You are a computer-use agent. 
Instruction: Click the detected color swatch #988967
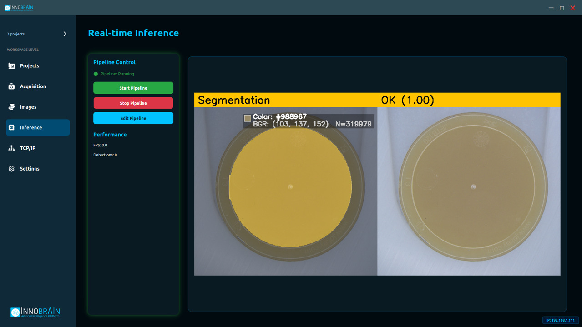pos(248,118)
